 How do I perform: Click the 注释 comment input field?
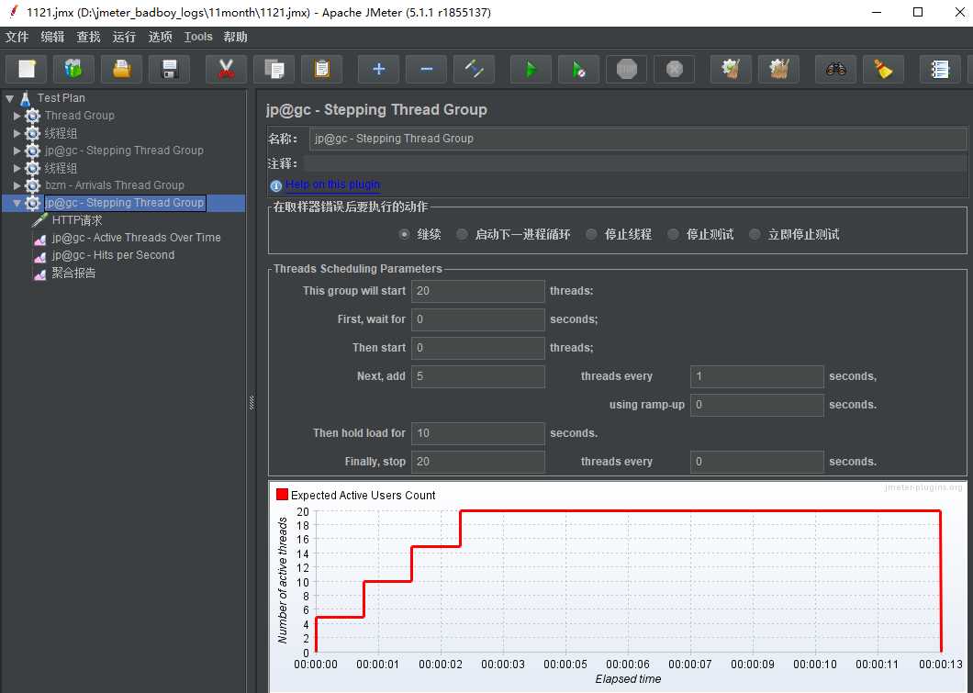pyautogui.click(x=635, y=163)
